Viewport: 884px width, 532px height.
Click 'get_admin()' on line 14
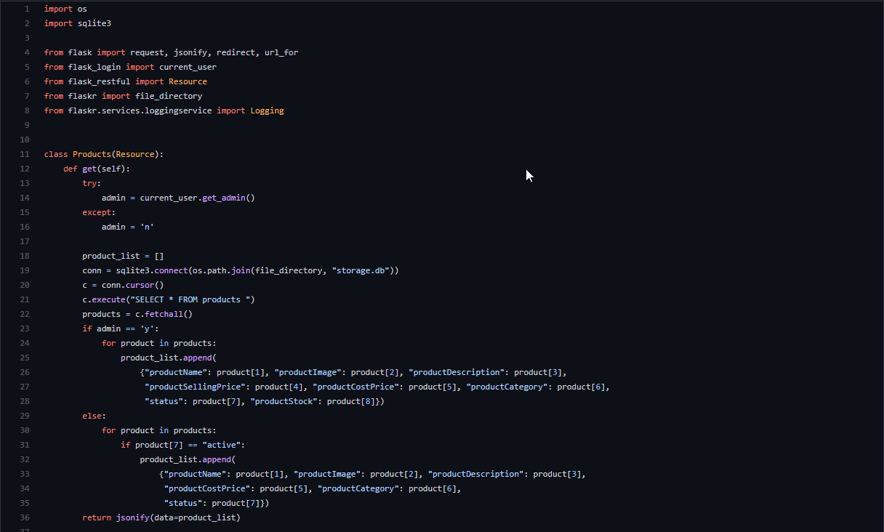point(229,198)
